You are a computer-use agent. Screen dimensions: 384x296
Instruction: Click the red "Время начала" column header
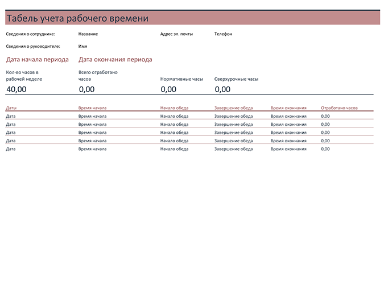tap(92, 108)
